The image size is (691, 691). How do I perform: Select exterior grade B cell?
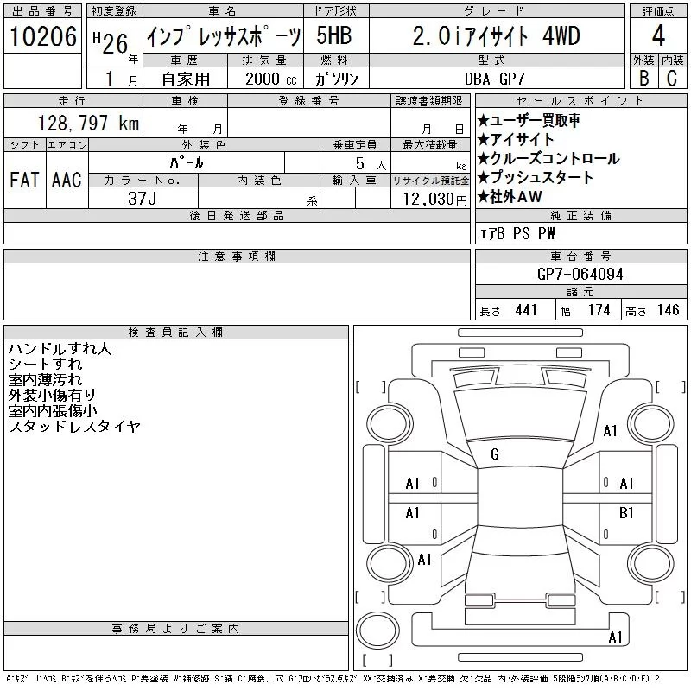coord(643,78)
